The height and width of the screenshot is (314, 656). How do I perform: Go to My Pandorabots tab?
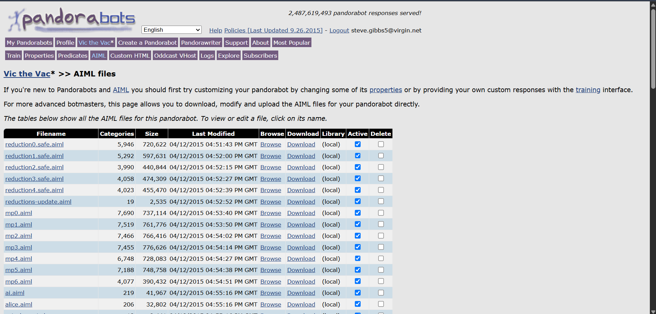(x=29, y=43)
